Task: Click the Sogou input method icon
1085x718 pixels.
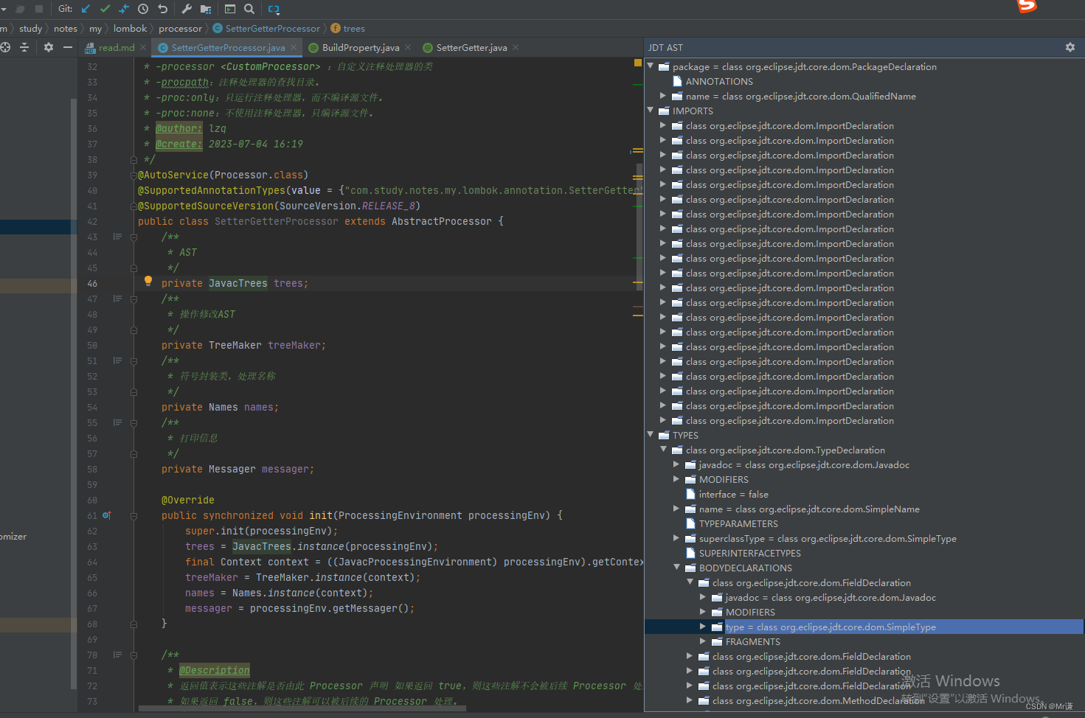Action: point(1027,6)
